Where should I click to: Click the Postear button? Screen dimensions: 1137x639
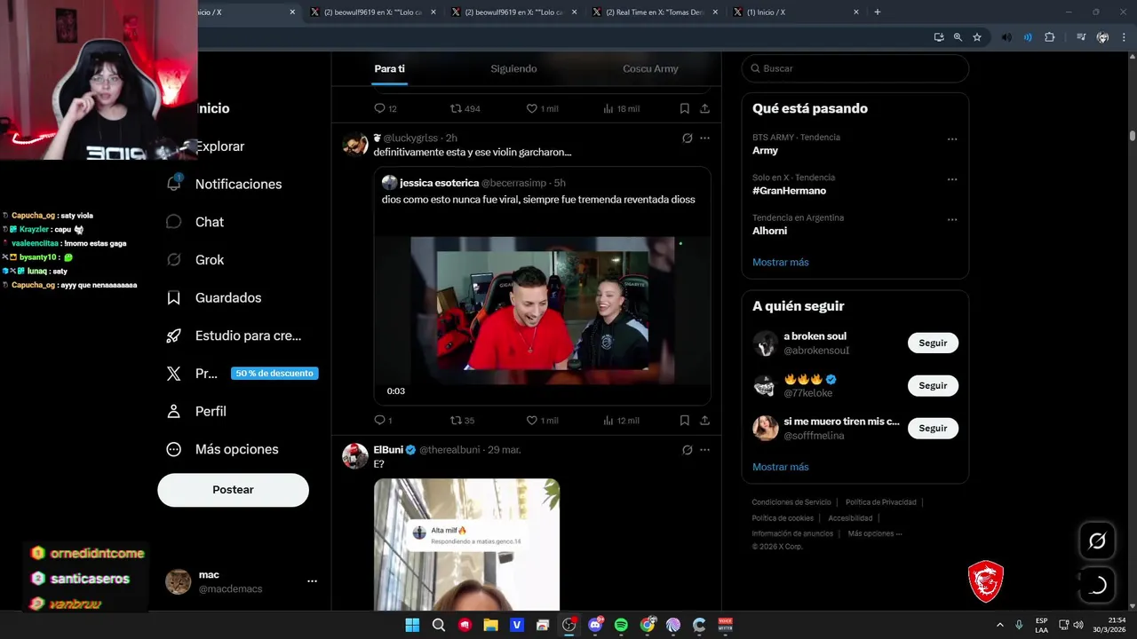click(233, 490)
